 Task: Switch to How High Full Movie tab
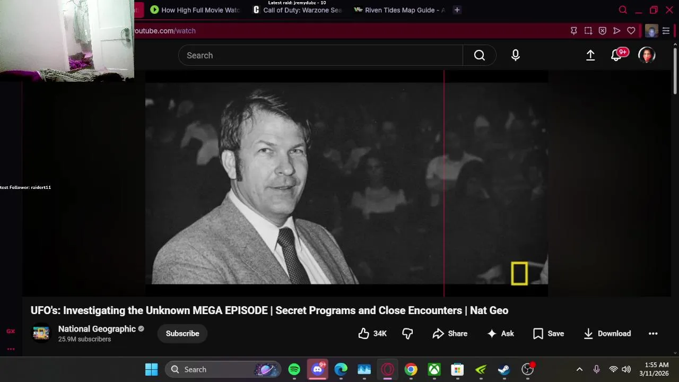tap(195, 10)
